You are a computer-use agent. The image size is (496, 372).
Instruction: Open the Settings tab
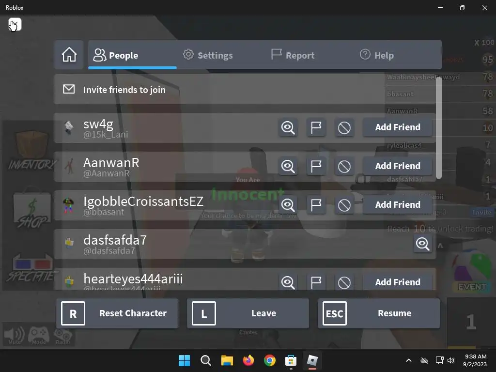coord(208,55)
